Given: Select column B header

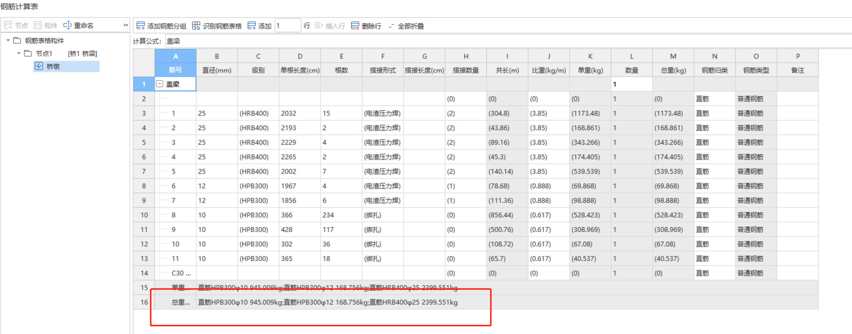Looking at the screenshot, I should pyautogui.click(x=217, y=56).
